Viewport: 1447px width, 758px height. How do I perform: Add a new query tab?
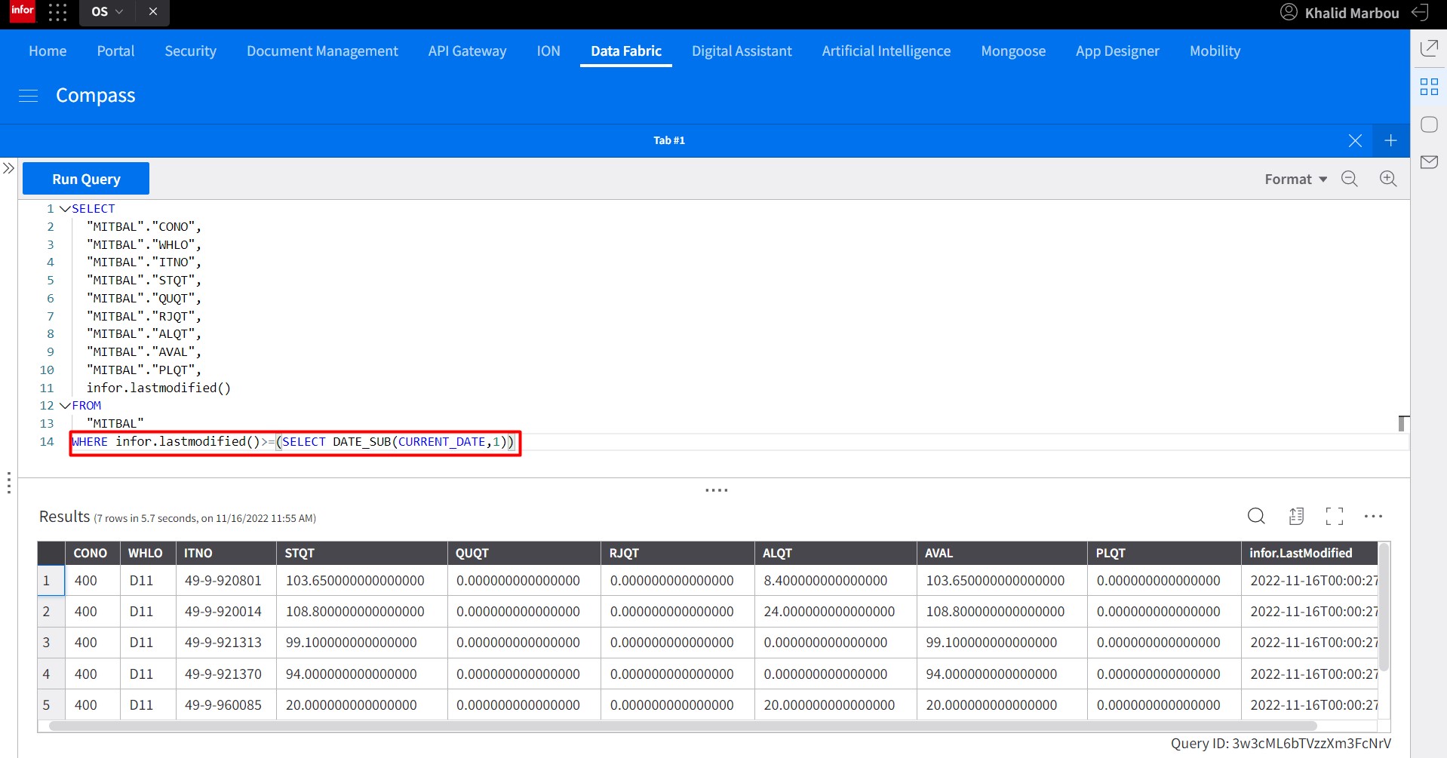pyautogui.click(x=1390, y=141)
